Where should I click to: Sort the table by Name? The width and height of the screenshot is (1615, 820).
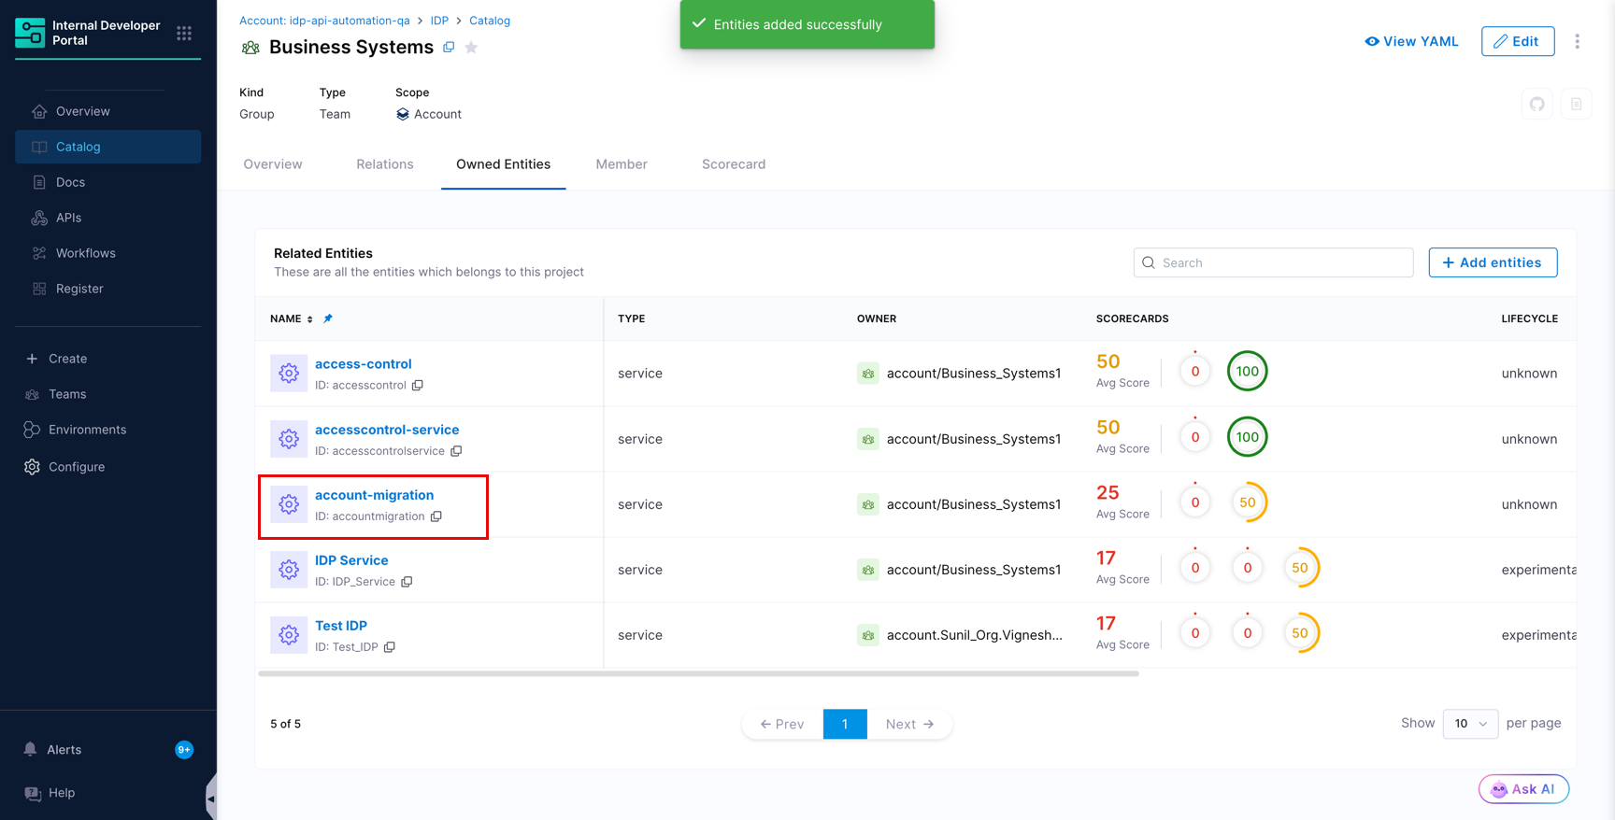click(x=310, y=319)
